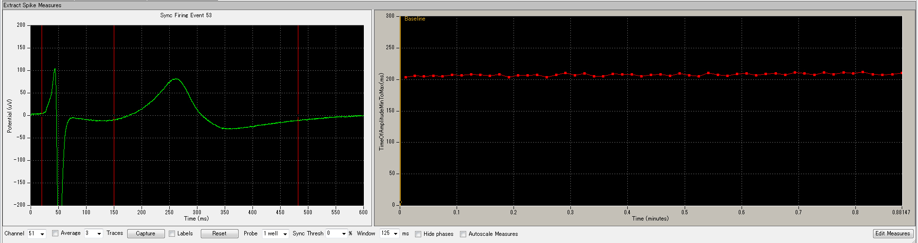
Task: Click the last red data point at plot's right end
Action: coord(901,73)
